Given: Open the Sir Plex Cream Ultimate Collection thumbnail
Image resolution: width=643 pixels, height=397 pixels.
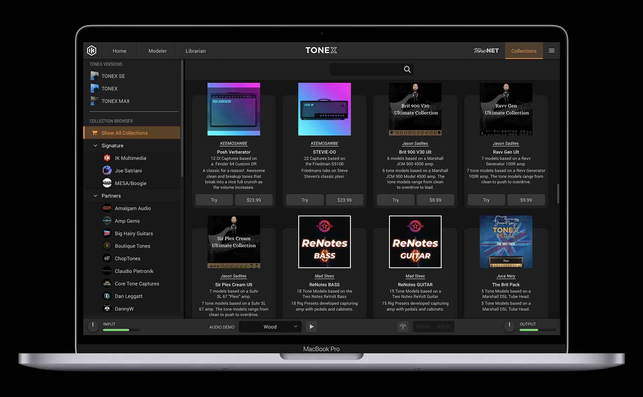Looking at the screenshot, I should pos(234,242).
